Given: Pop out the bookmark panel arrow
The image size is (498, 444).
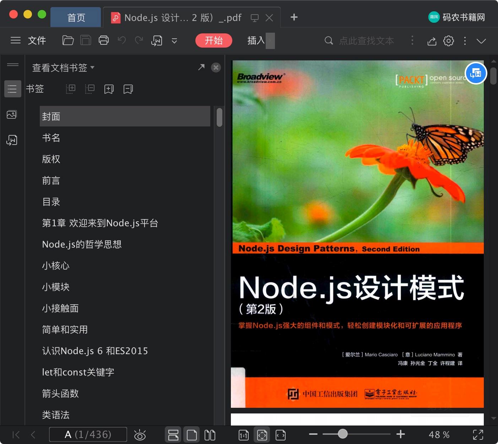Looking at the screenshot, I should coord(201,67).
